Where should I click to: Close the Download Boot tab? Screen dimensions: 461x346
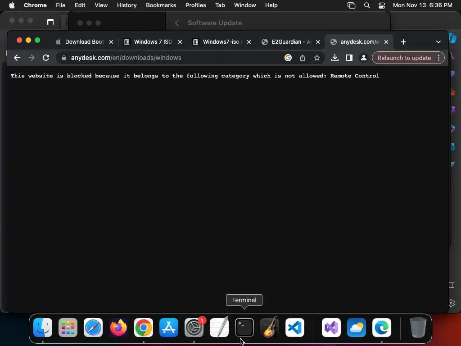111,42
